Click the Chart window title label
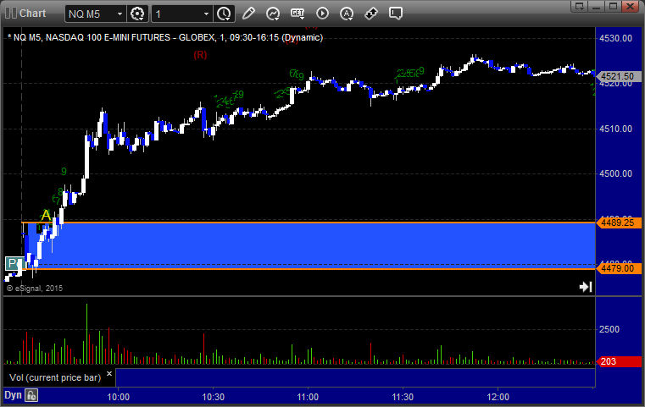The image size is (645, 407). point(32,14)
